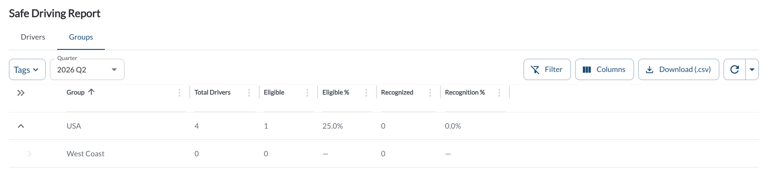Open the refresh options dropdown arrow
Viewport: 770px width, 178px height.
(752, 69)
